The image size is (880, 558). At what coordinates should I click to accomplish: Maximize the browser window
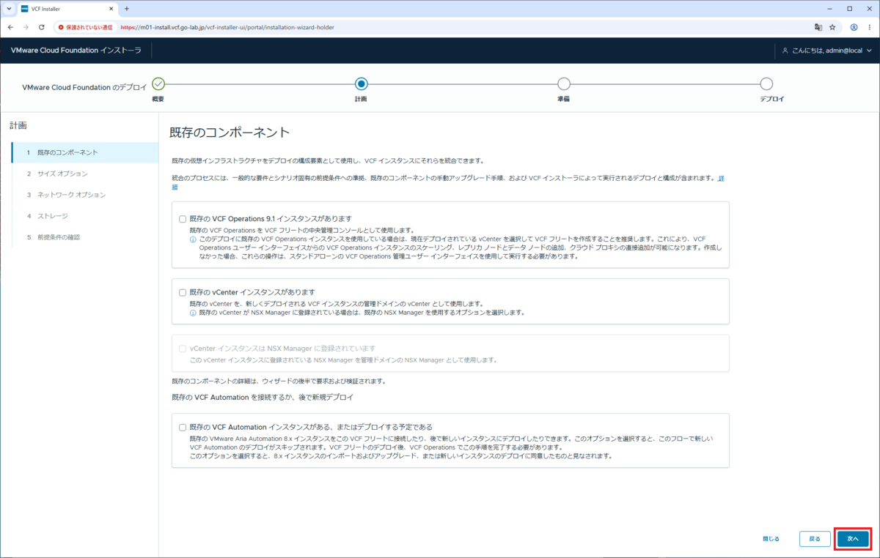pos(849,9)
